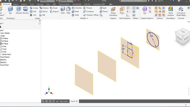This screenshot has width=190, height=107.
Task: Open the Autodesk A360 tab
Action: pos(99,4)
